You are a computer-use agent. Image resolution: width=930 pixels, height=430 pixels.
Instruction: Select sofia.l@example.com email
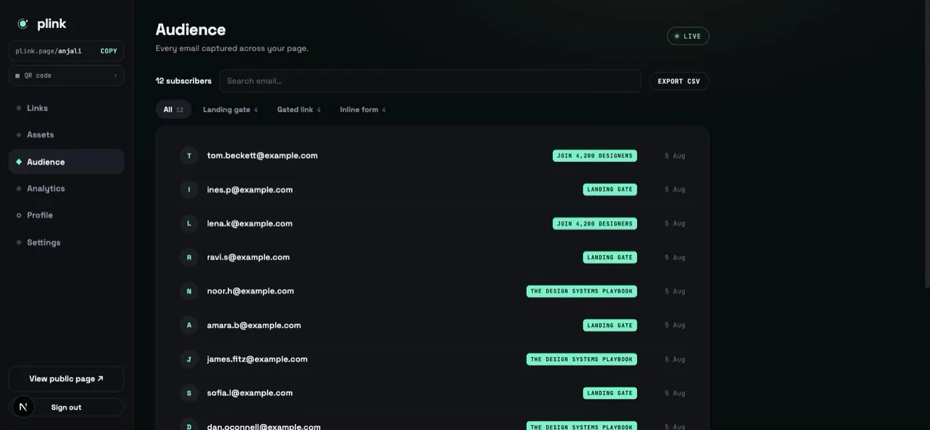coord(250,393)
